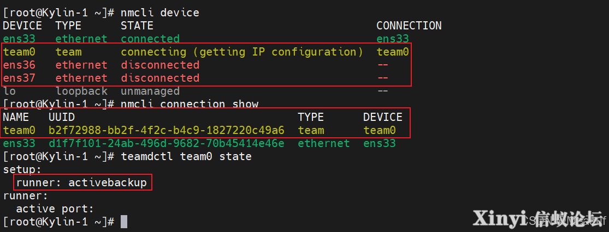
Task: Click the 'setup:' output line
Action: pyautogui.click(x=22, y=169)
